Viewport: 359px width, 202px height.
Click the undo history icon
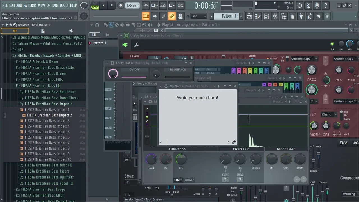pos(300,5)
